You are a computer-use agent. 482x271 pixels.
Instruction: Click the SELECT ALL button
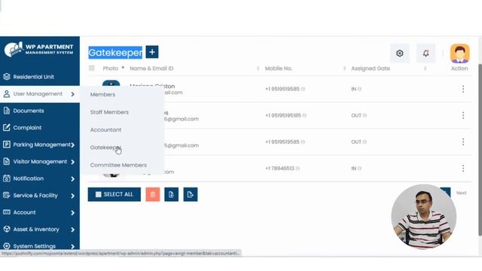pyautogui.click(x=114, y=194)
